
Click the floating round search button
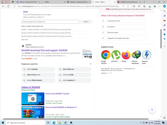point(152,110)
